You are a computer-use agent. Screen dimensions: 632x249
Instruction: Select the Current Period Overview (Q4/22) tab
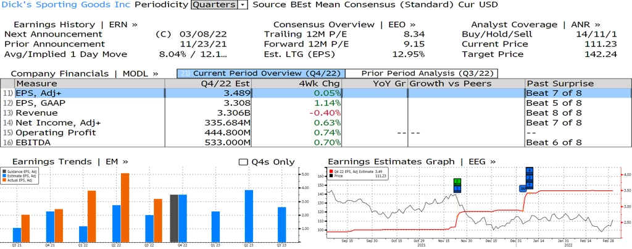[261, 74]
